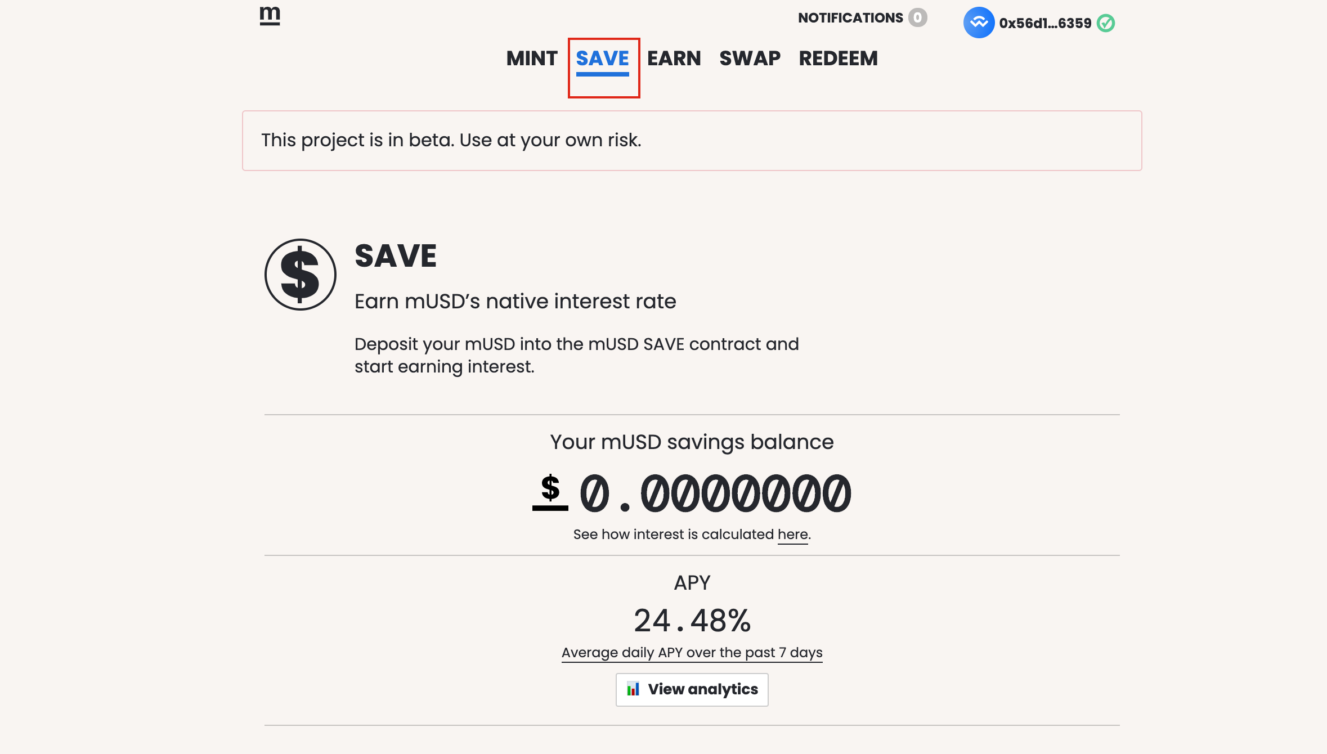Follow the 'here' interest calculation link
The width and height of the screenshot is (1327, 754).
coord(792,535)
